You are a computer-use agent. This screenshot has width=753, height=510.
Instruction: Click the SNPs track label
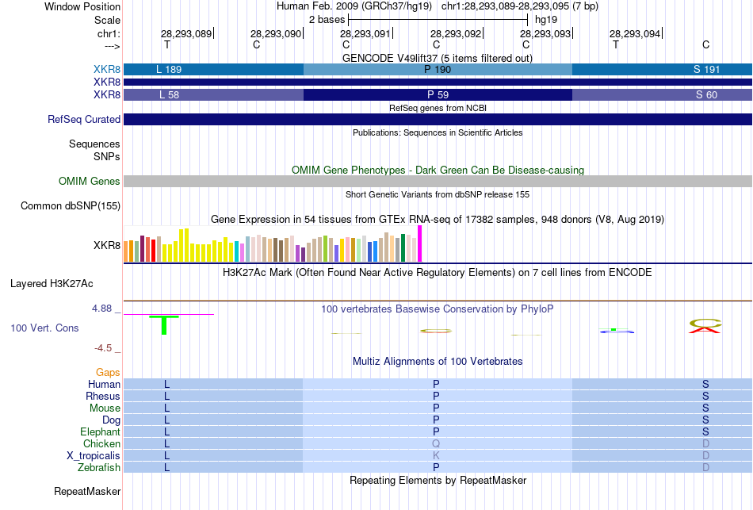pos(107,156)
